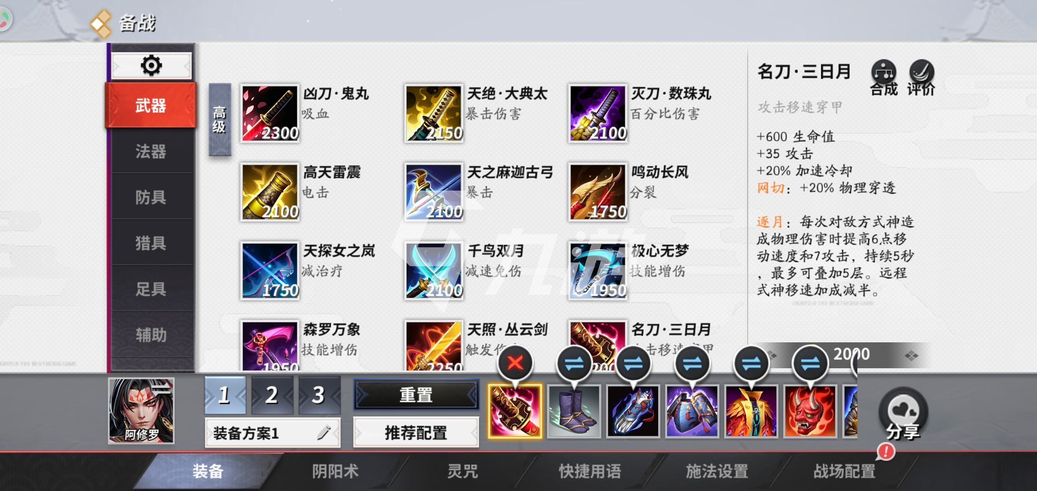Select the 凶刀·鬼丸 weapon icon
Viewport: 1037px width, 491px height.
(270, 114)
